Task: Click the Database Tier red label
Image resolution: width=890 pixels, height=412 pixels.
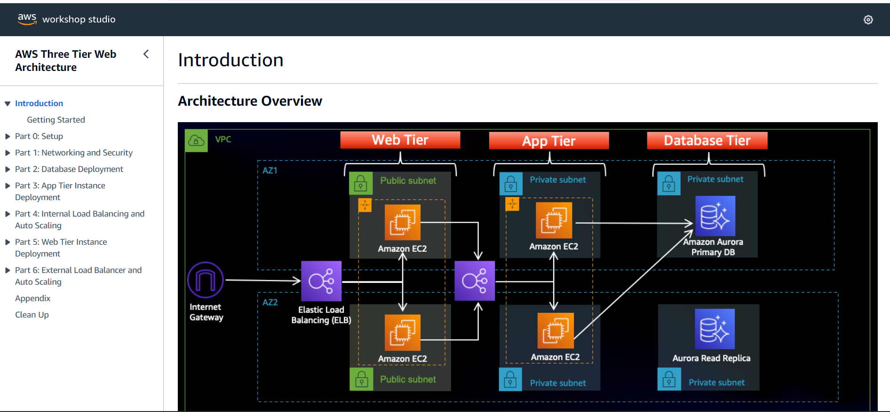Action: (707, 140)
